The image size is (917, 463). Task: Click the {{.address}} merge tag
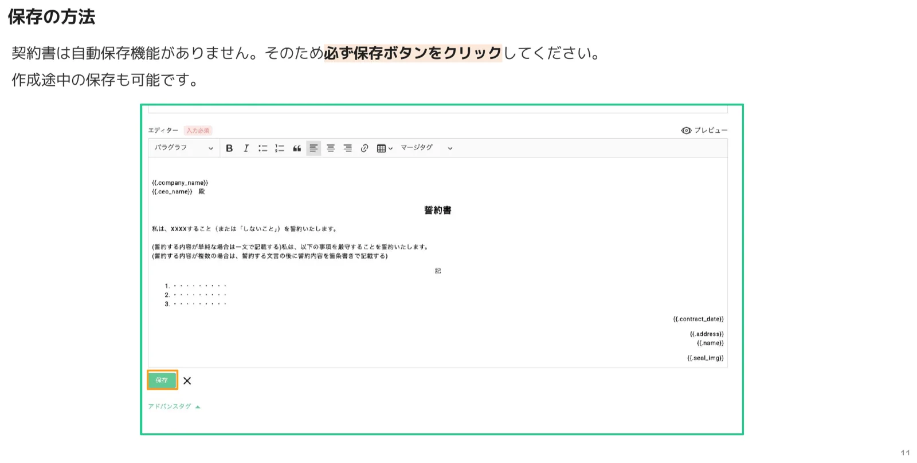(707, 334)
